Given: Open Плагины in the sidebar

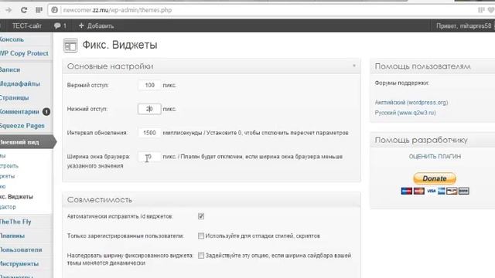Looking at the screenshot, I should pyautogui.click(x=12, y=236).
